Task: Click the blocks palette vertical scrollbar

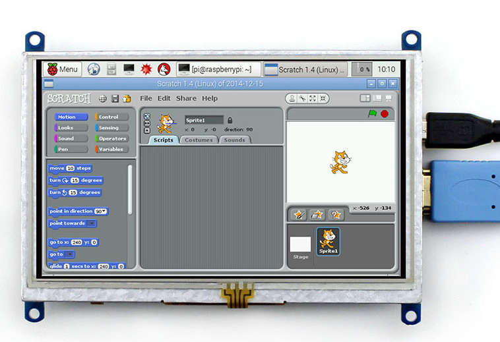Action: tap(130, 190)
